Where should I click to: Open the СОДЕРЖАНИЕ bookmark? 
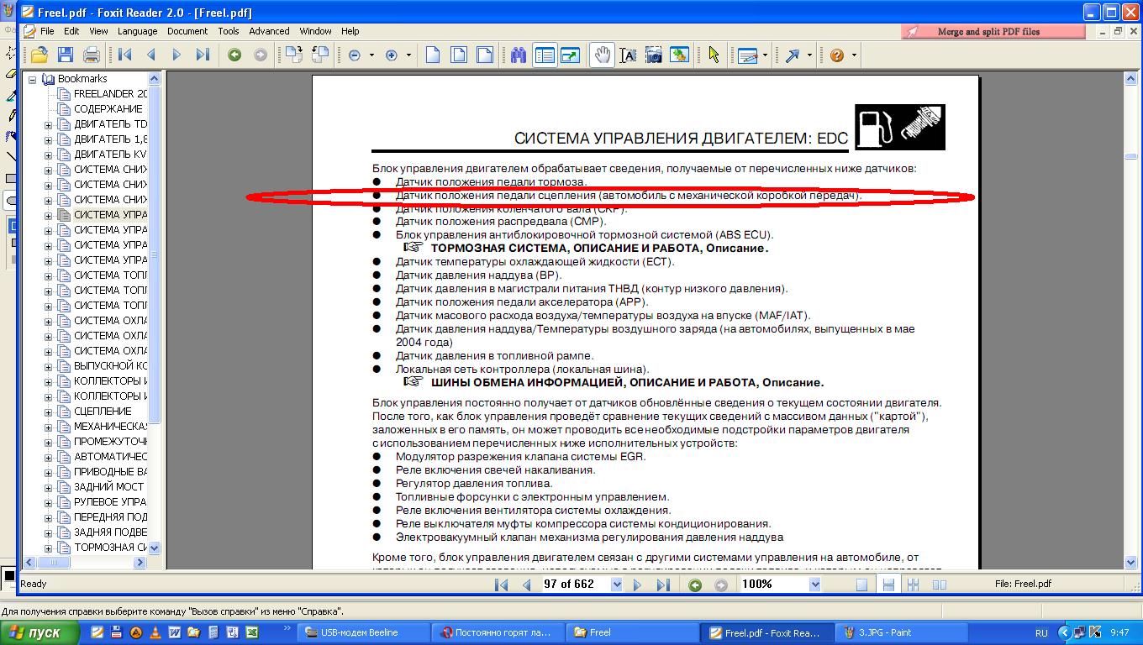tap(108, 109)
